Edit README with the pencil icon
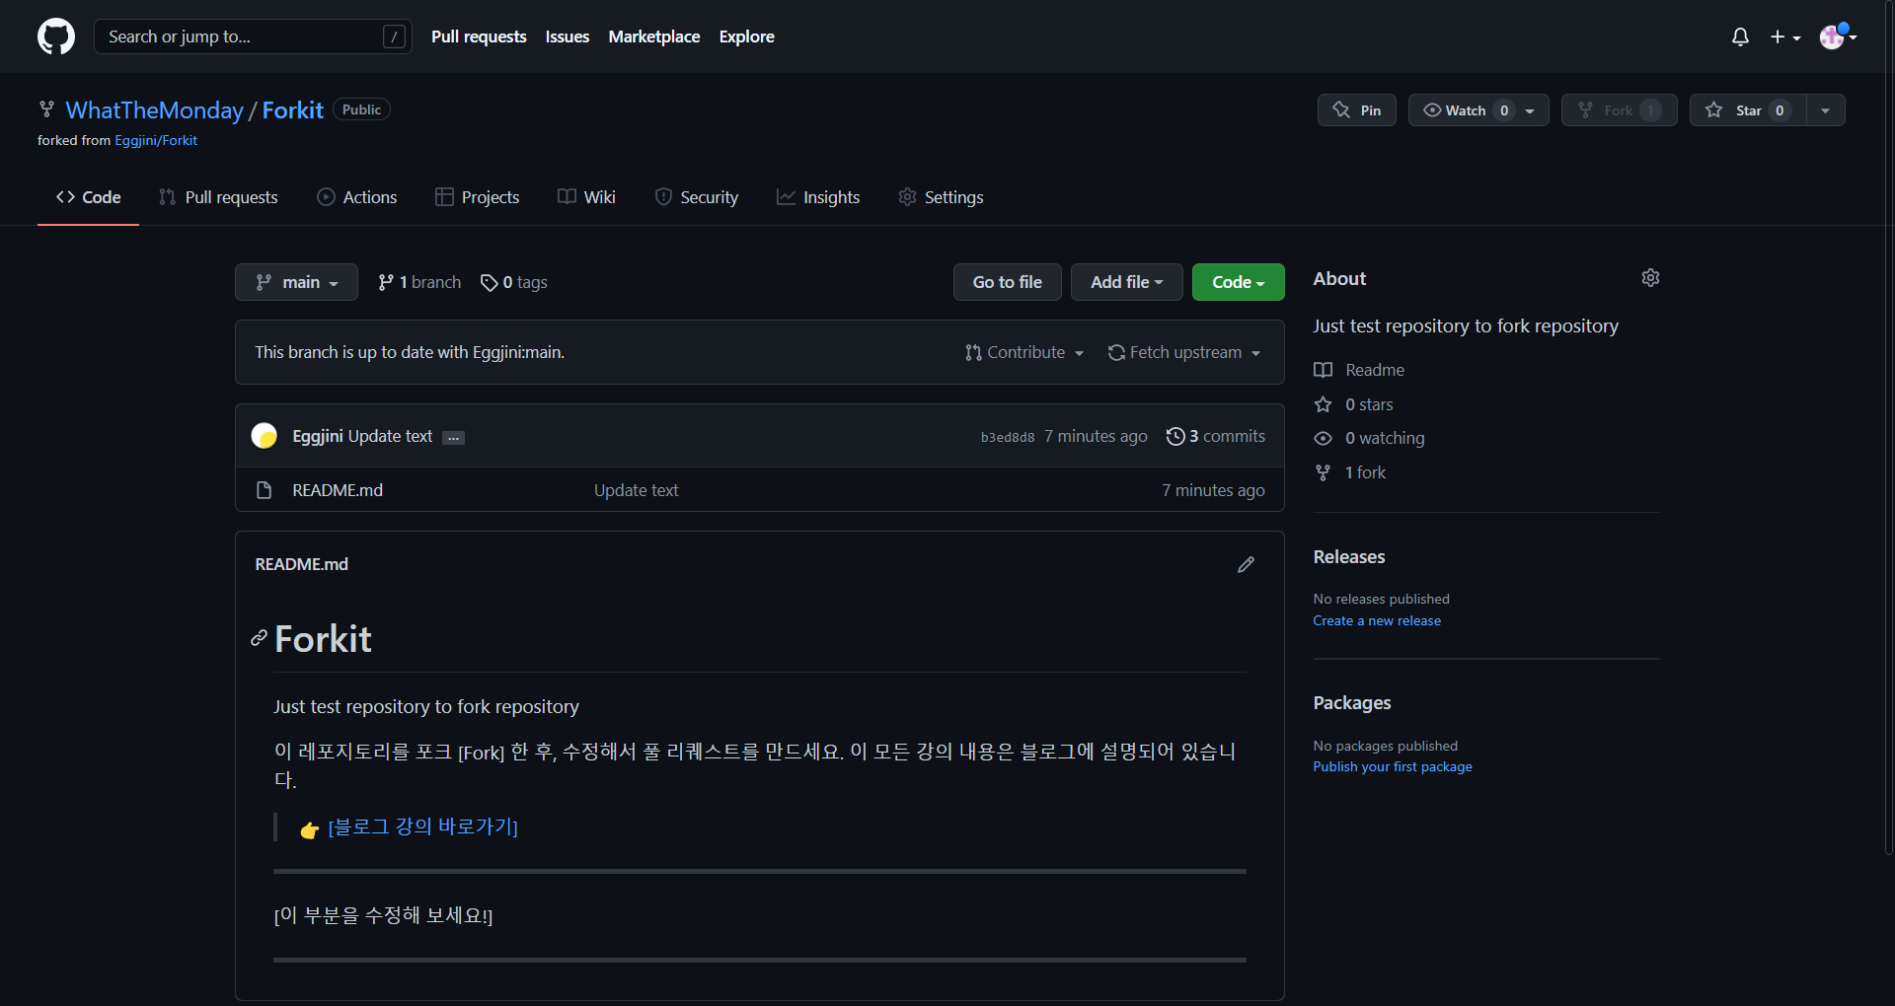Screen dimensions: 1895x1006 pos(1247,564)
